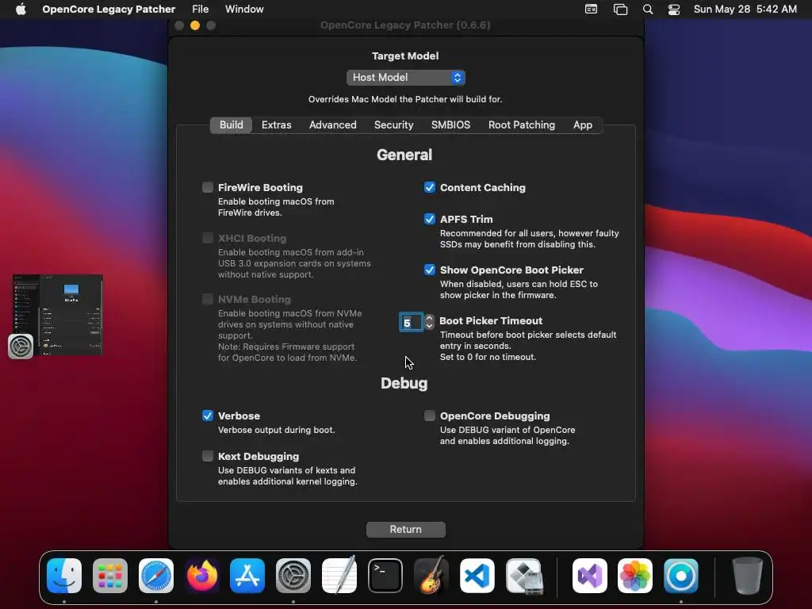812x609 pixels.
Task: Open the Window menu
Action: tap(244, 10)
